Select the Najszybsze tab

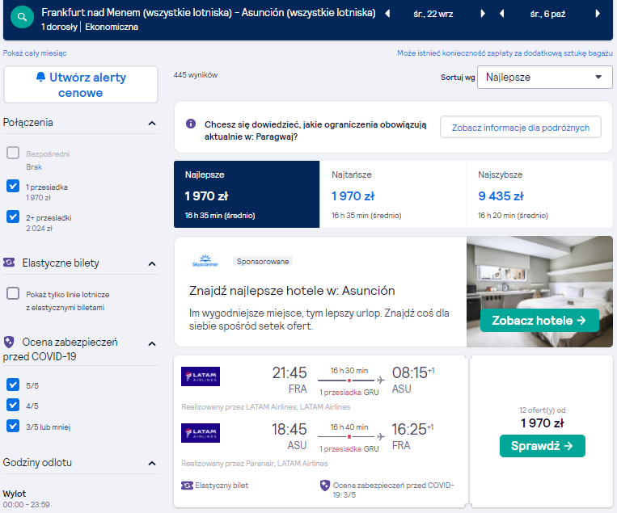(539, 194)
